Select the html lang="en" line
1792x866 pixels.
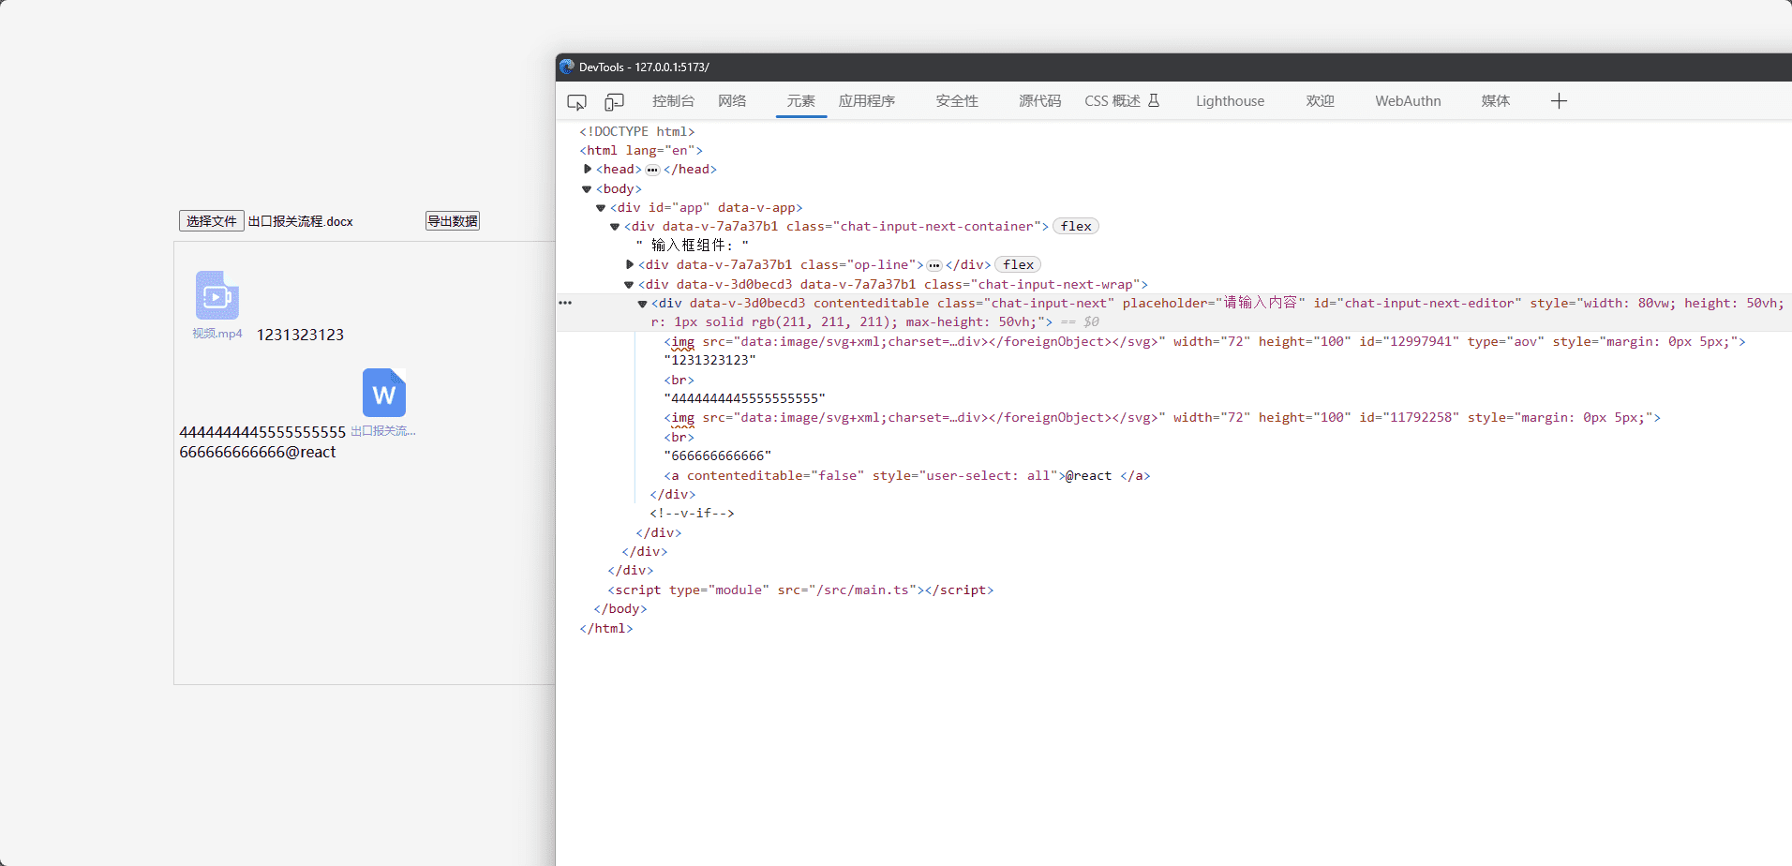(x=641, y=150)
